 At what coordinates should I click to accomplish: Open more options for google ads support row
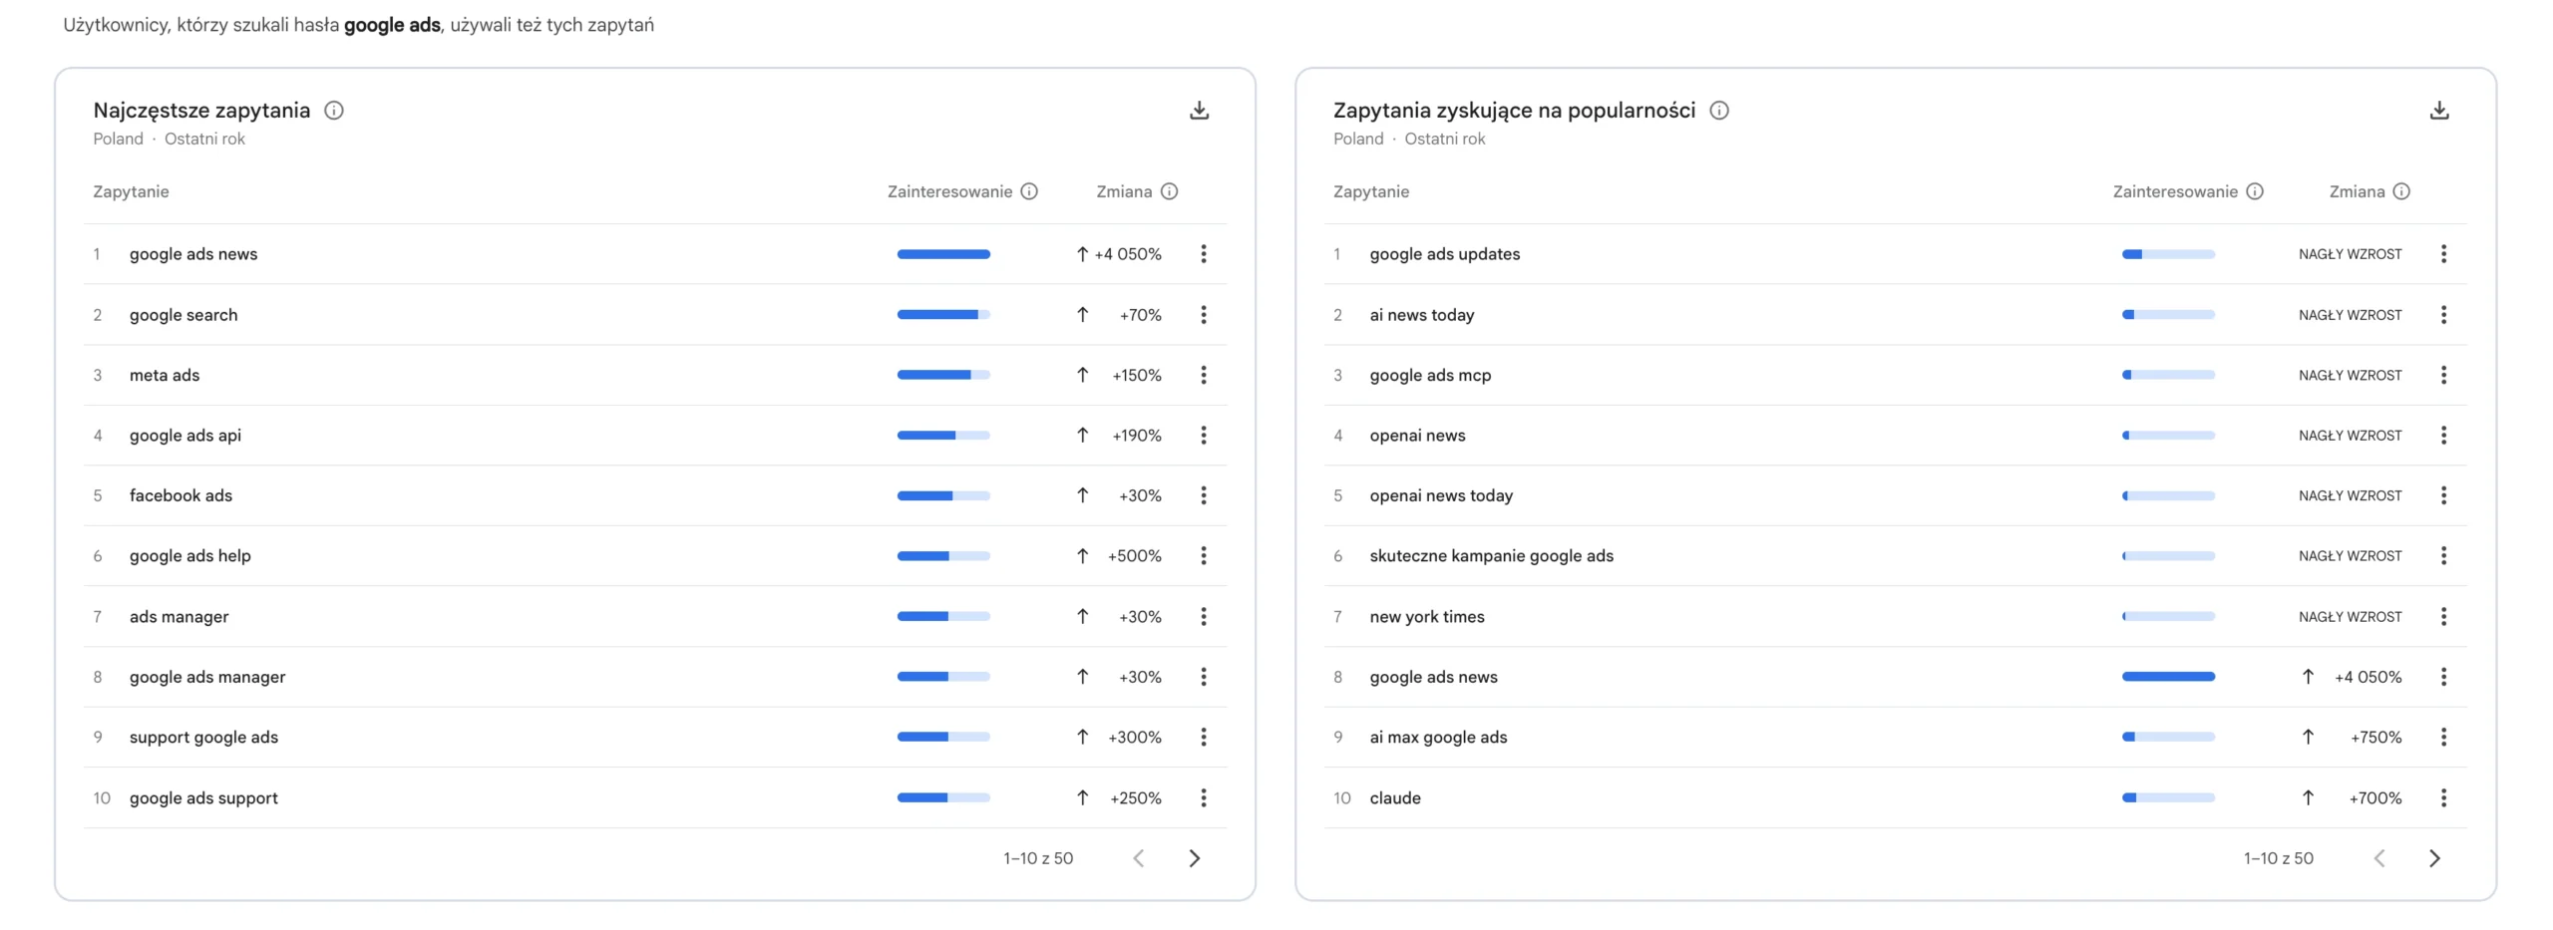(1204, 798)
